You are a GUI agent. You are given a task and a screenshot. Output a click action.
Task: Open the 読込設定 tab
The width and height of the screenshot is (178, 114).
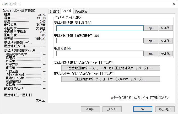coord(81,11)
